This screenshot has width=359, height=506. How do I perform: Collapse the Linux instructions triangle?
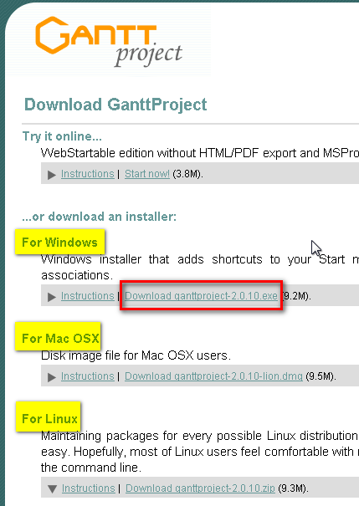(52, 489)
